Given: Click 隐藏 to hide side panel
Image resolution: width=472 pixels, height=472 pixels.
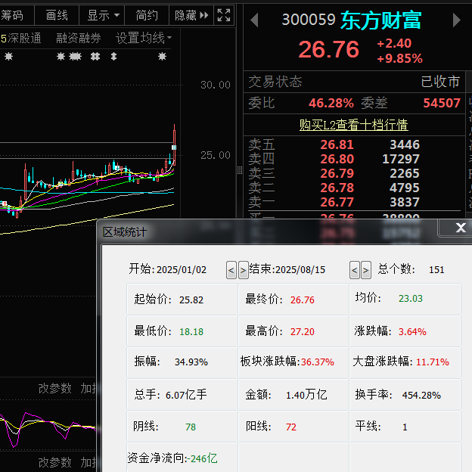Looking at the screenshot, I should (191, 15).
